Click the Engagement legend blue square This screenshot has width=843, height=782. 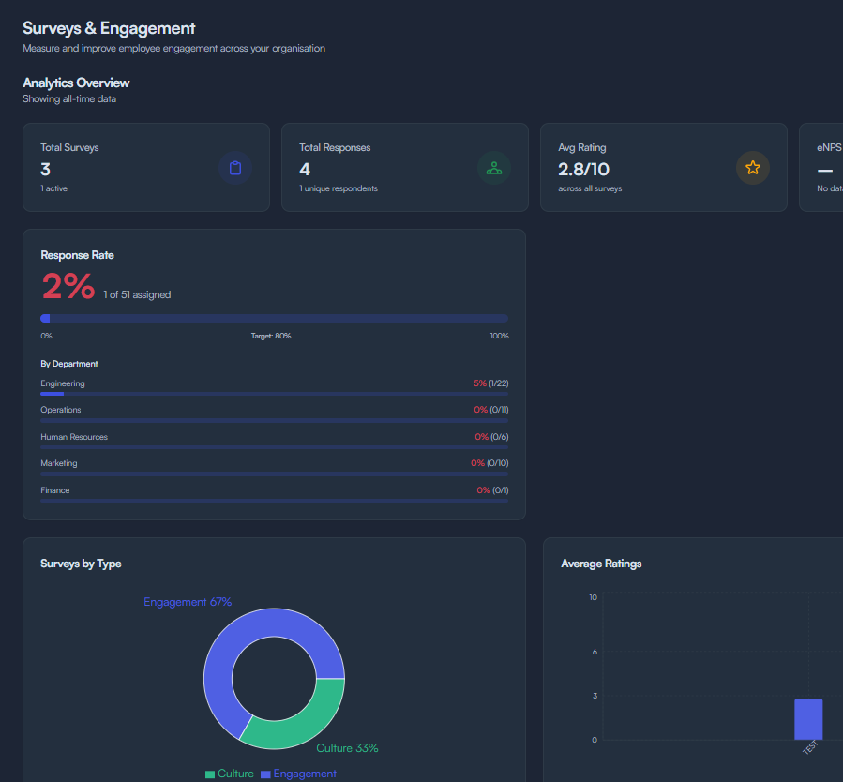pyautogui.click(x=265, y=774)
